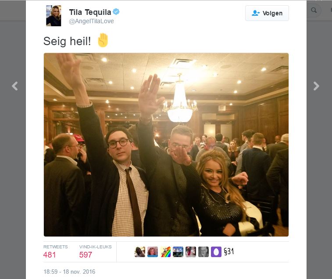Go to next tweet with right arrow
332x279 pixels.
click(316, 86)
